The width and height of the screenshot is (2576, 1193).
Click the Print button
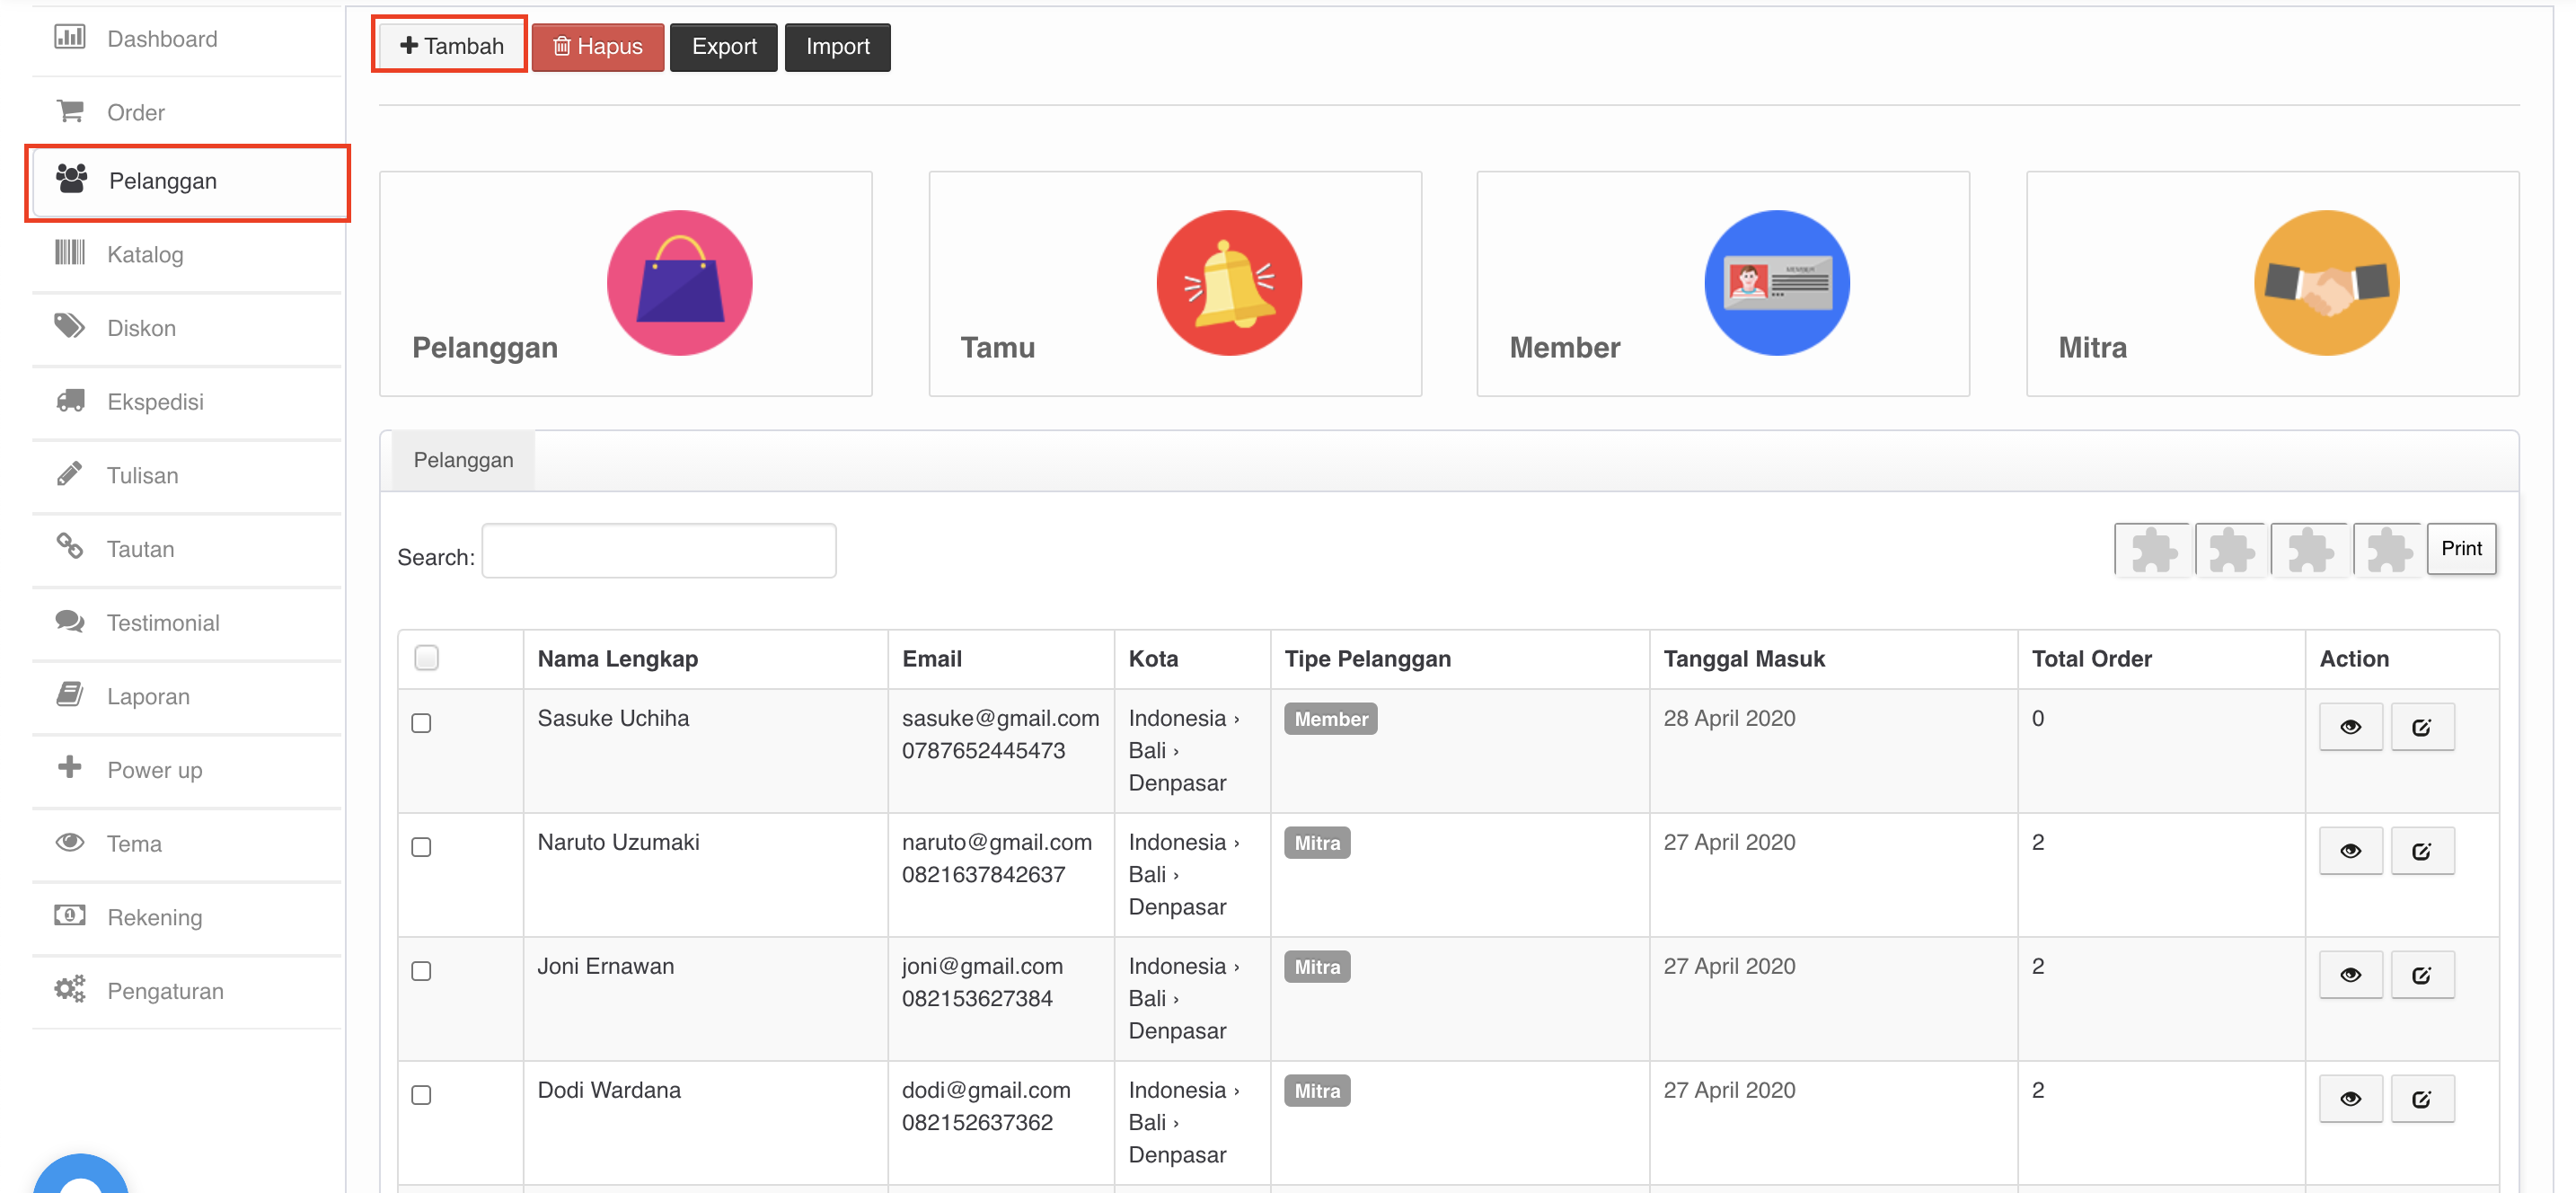point(2460,548)
